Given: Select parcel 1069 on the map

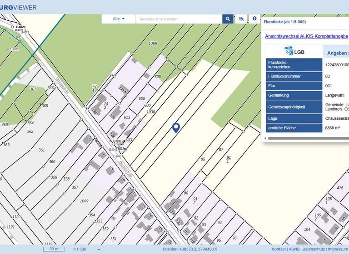Looking at the screenshot, I should tap(84, 201).
